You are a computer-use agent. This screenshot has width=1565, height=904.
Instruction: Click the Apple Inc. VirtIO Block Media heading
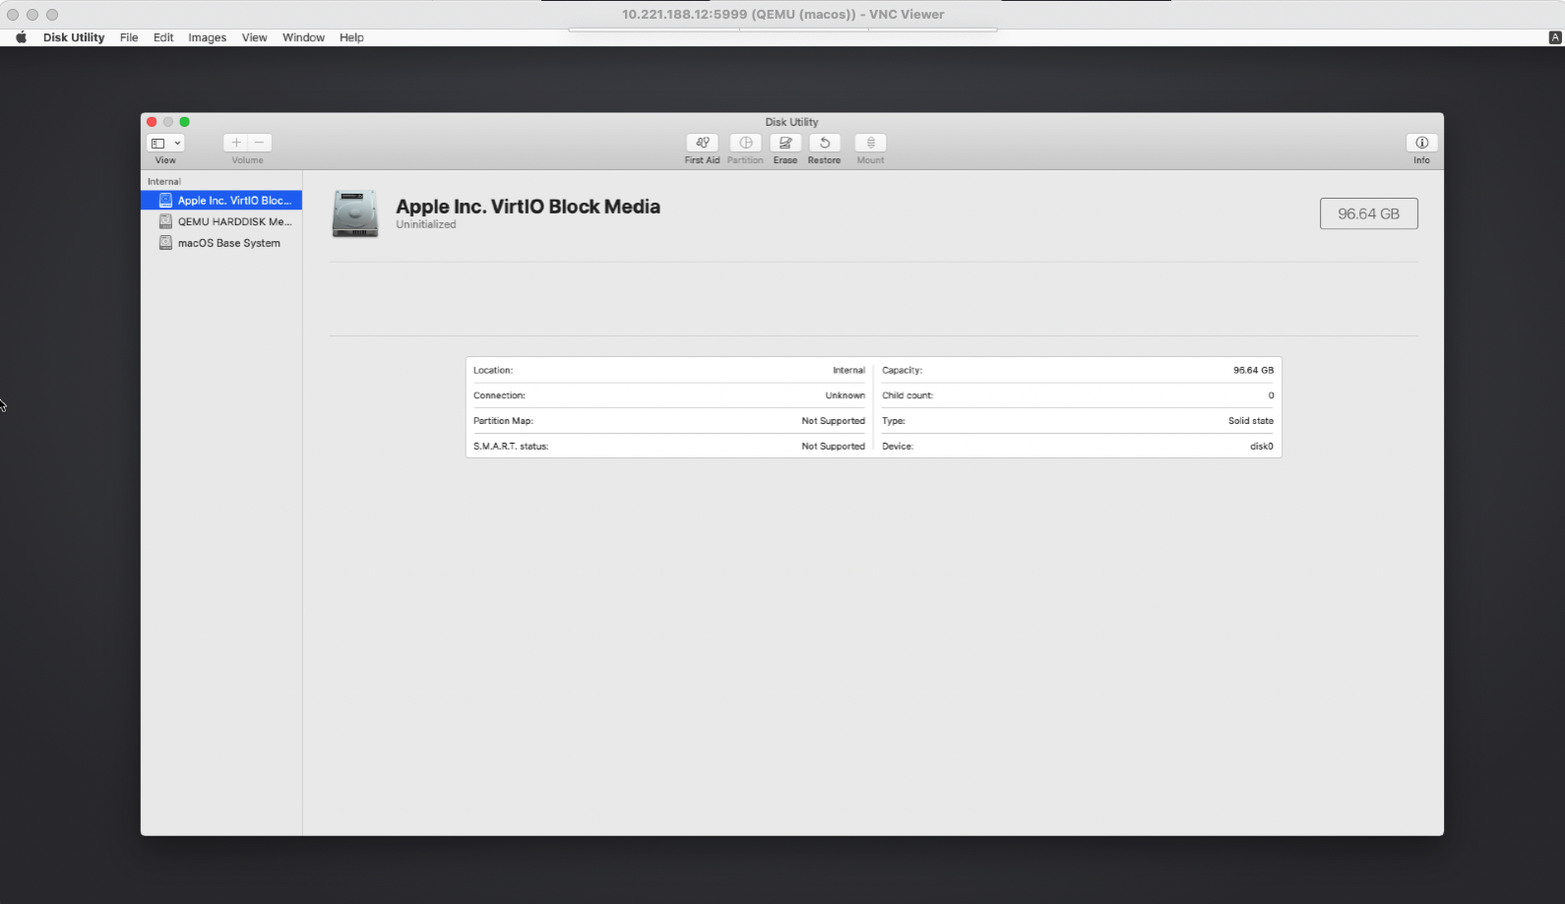[528, 207]
